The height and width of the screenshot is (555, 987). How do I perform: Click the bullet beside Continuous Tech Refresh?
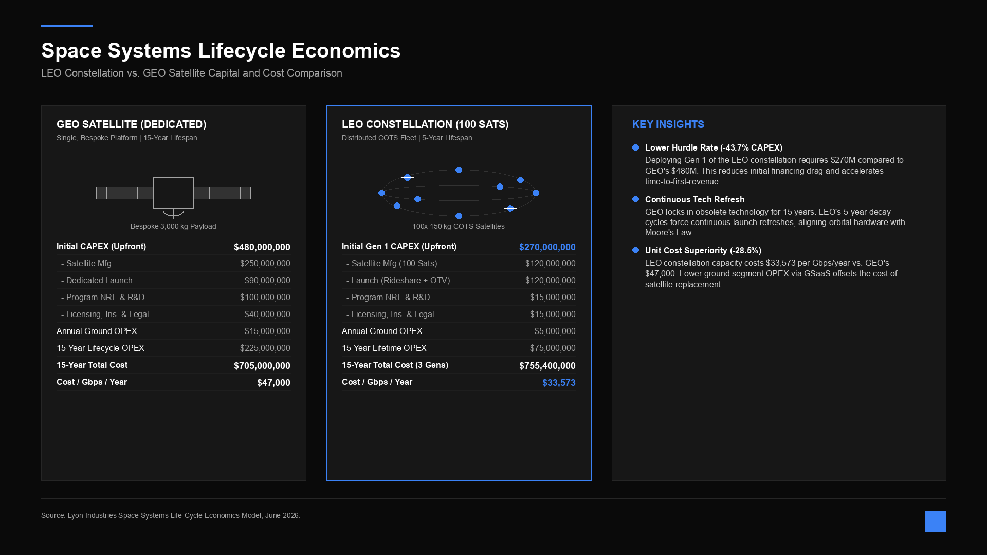(636, 199)
